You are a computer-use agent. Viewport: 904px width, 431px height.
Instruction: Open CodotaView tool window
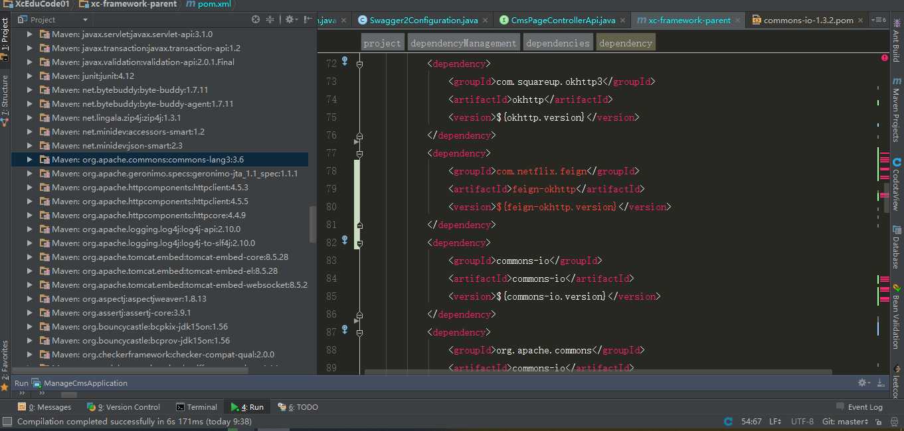897,184
